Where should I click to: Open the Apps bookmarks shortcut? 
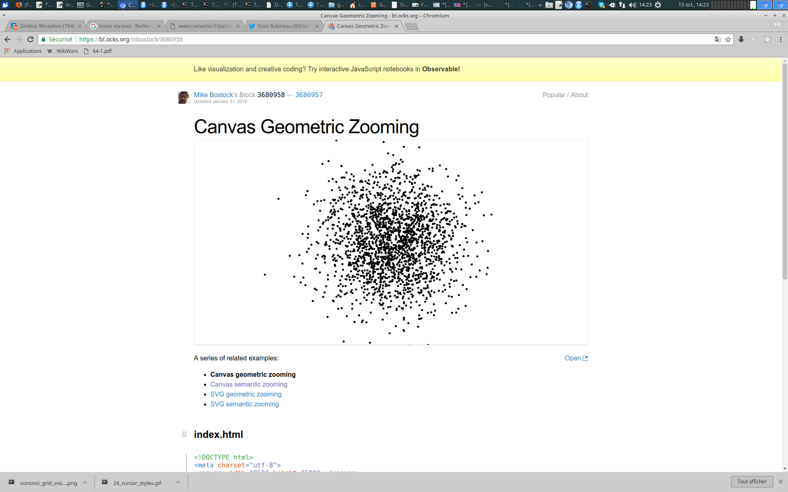[23, 51]
